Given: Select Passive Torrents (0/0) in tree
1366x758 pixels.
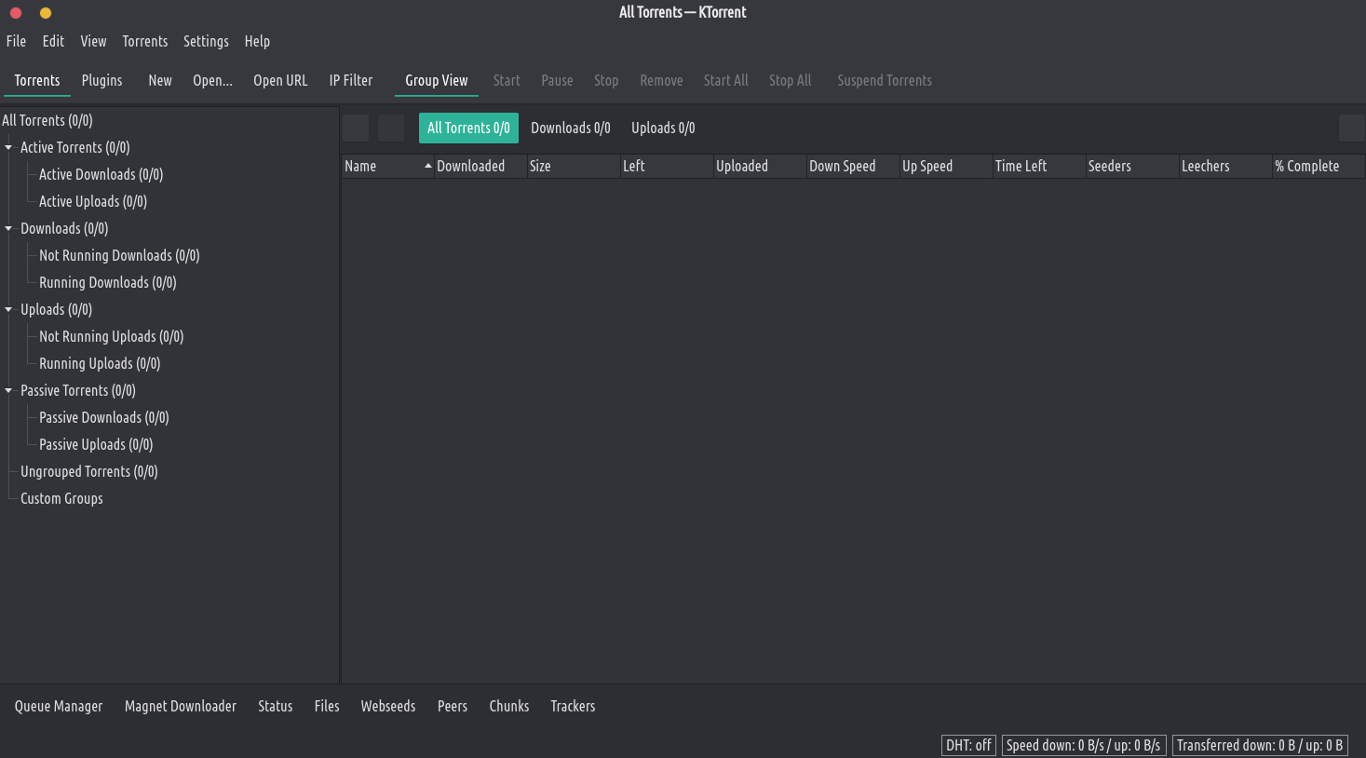Looking at the screenshot, I should [78, 390].
